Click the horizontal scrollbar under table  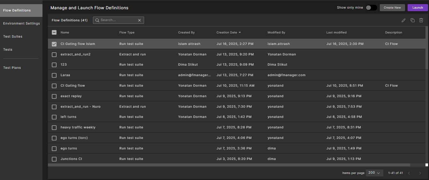(x=229, y=165)
